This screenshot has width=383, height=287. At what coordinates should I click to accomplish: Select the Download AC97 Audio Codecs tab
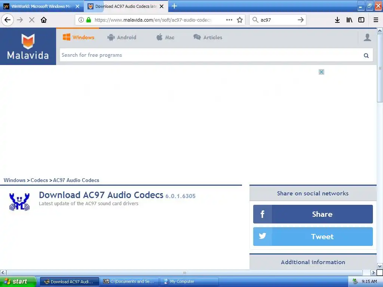click(126, 6)
